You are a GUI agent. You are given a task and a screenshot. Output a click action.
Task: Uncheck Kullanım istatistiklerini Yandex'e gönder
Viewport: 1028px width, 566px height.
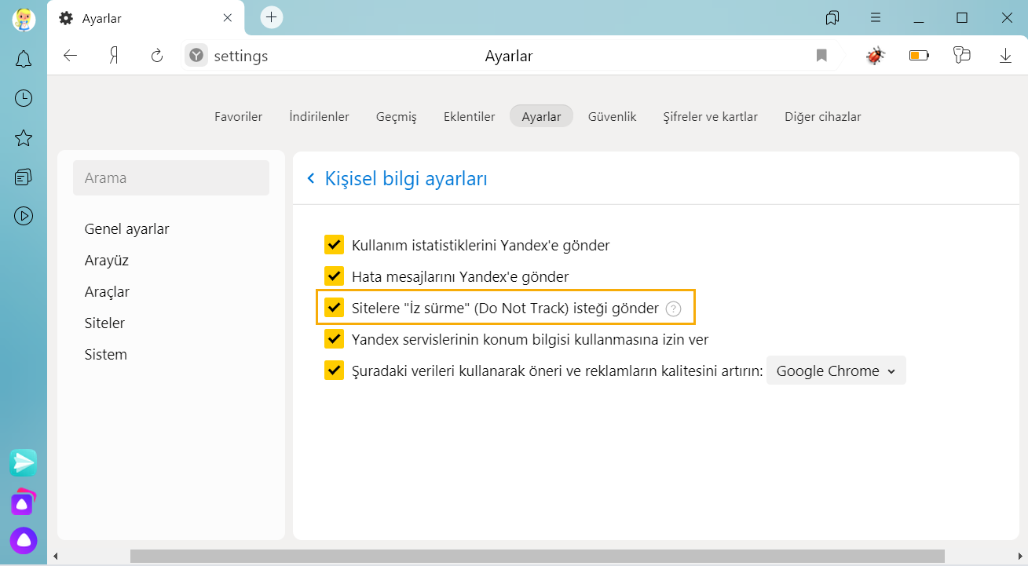click(x=335, y=245)
